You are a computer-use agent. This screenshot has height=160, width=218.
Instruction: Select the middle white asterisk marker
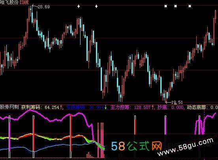176,6
